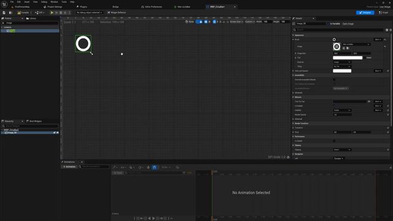Image resolution: width=393 pixels, height=221 pixels.
Task: Open the Custom fill-mode dropdown
Action: point(250,22)
